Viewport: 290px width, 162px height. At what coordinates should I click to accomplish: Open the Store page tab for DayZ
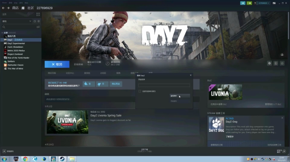pos(52,73)
